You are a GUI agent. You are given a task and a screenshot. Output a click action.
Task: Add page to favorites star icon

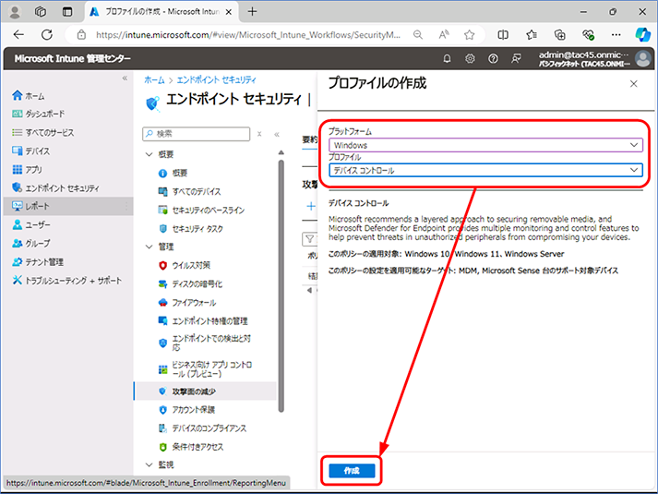click(469, 35)
